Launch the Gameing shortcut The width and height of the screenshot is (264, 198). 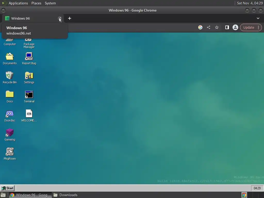point(10,135)
